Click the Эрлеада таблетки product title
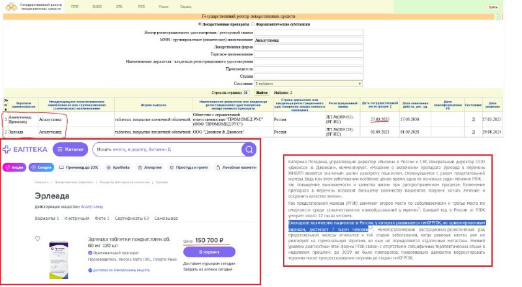522x287 pixels. [129, 242]
